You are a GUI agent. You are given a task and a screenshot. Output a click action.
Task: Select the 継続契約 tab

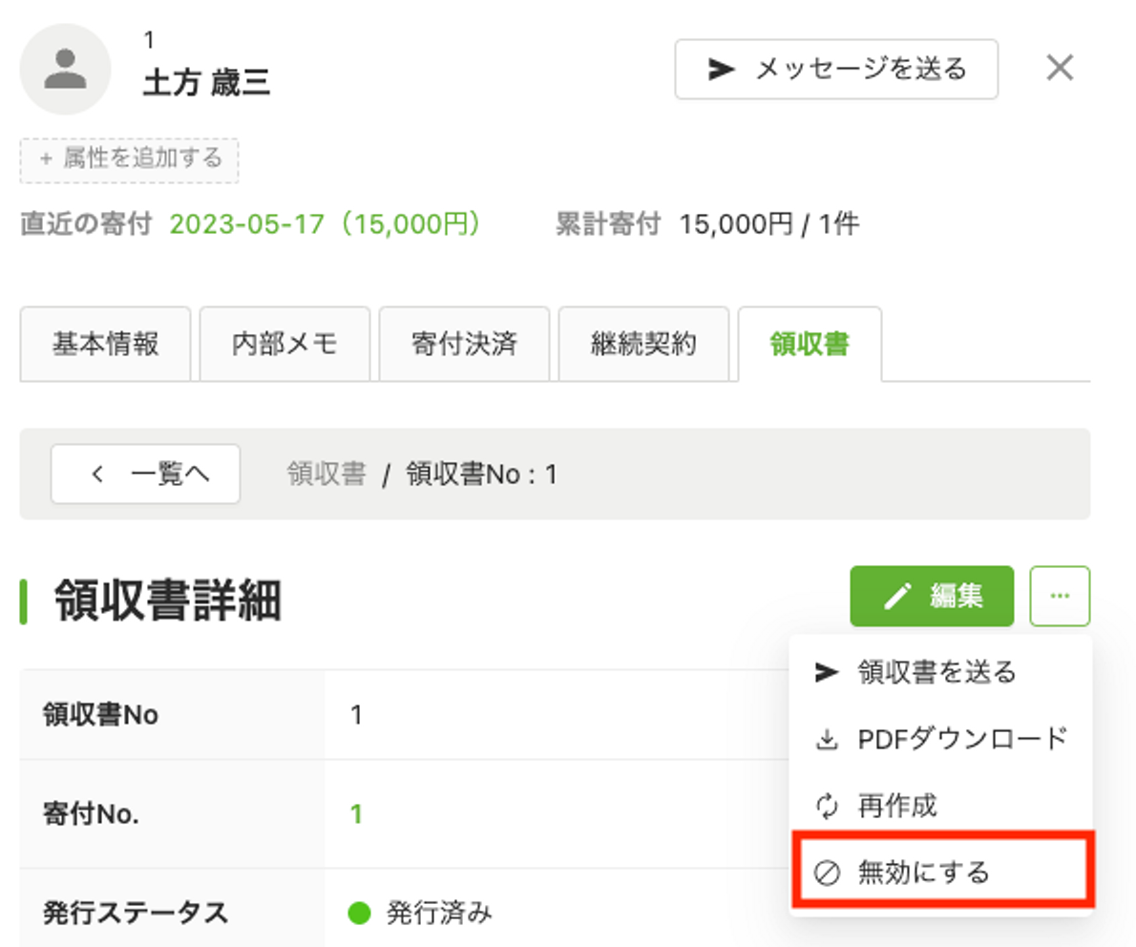tap(643, 344)
